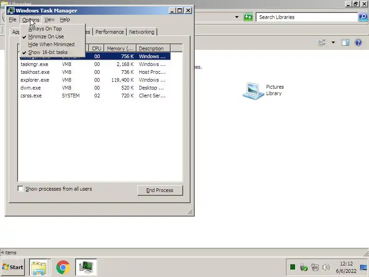
Task: Click the Change your view icon
Action: (x=322, y=42)
